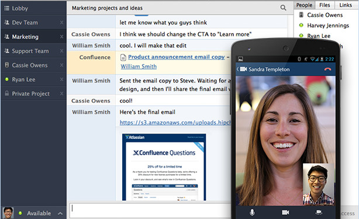Image resolution: width=359 pixels, height=219 pixels.
Task: End the call with red hangup icon
Action: pyautogui.click(x=327, y=69)
